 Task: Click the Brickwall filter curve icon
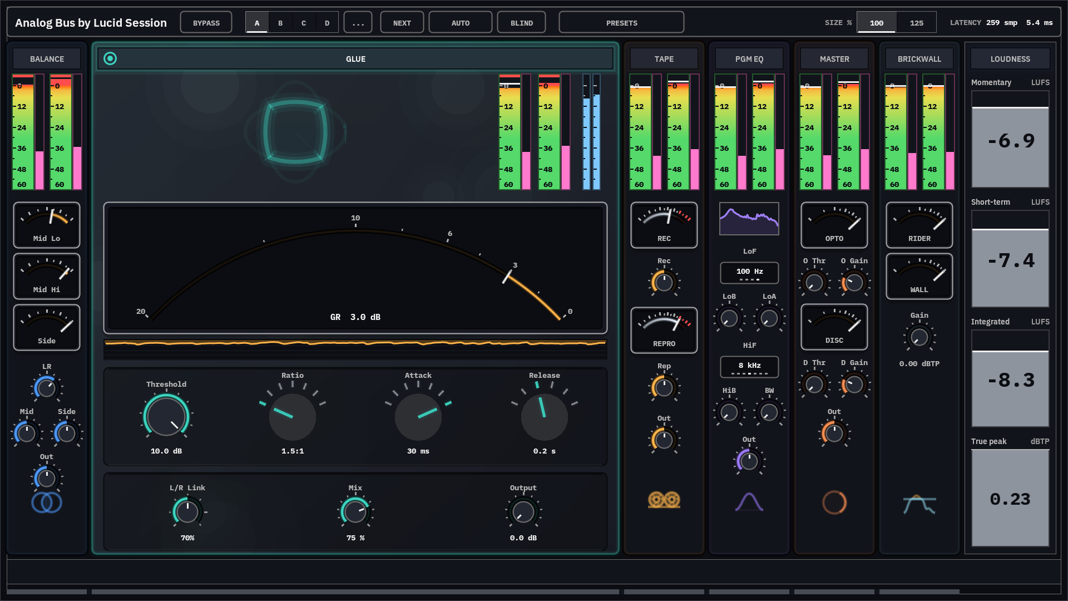(x=919, y=504)
